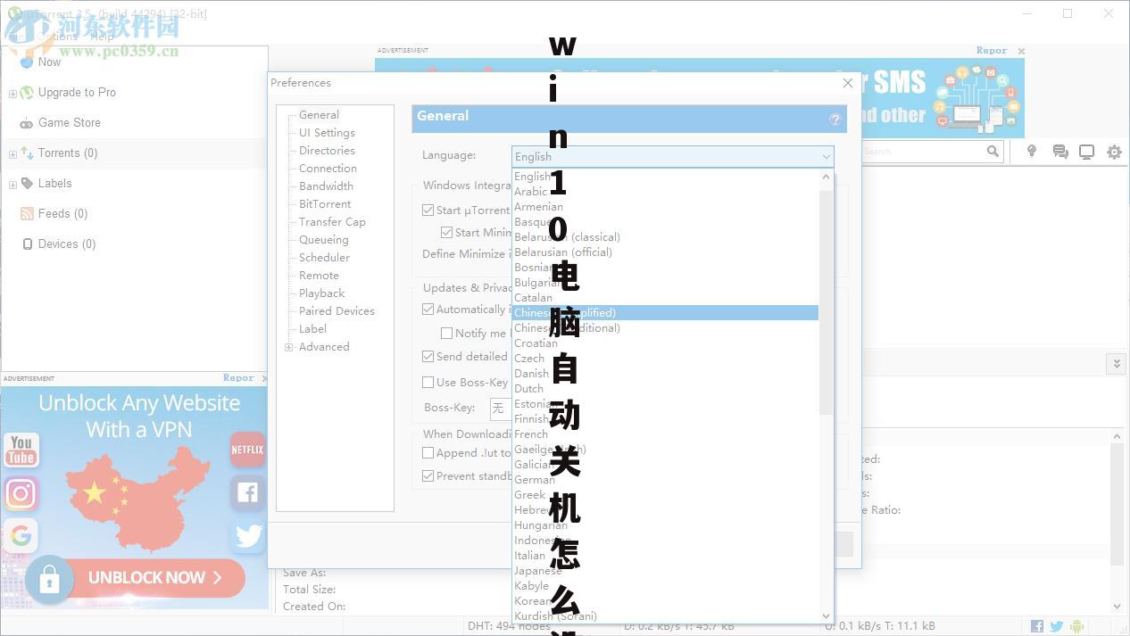Collapse the lower detail panel with the chevron
Screen dimensions: 1130x636
click(1118, 363)
